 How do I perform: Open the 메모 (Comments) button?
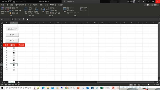[147, 5]
